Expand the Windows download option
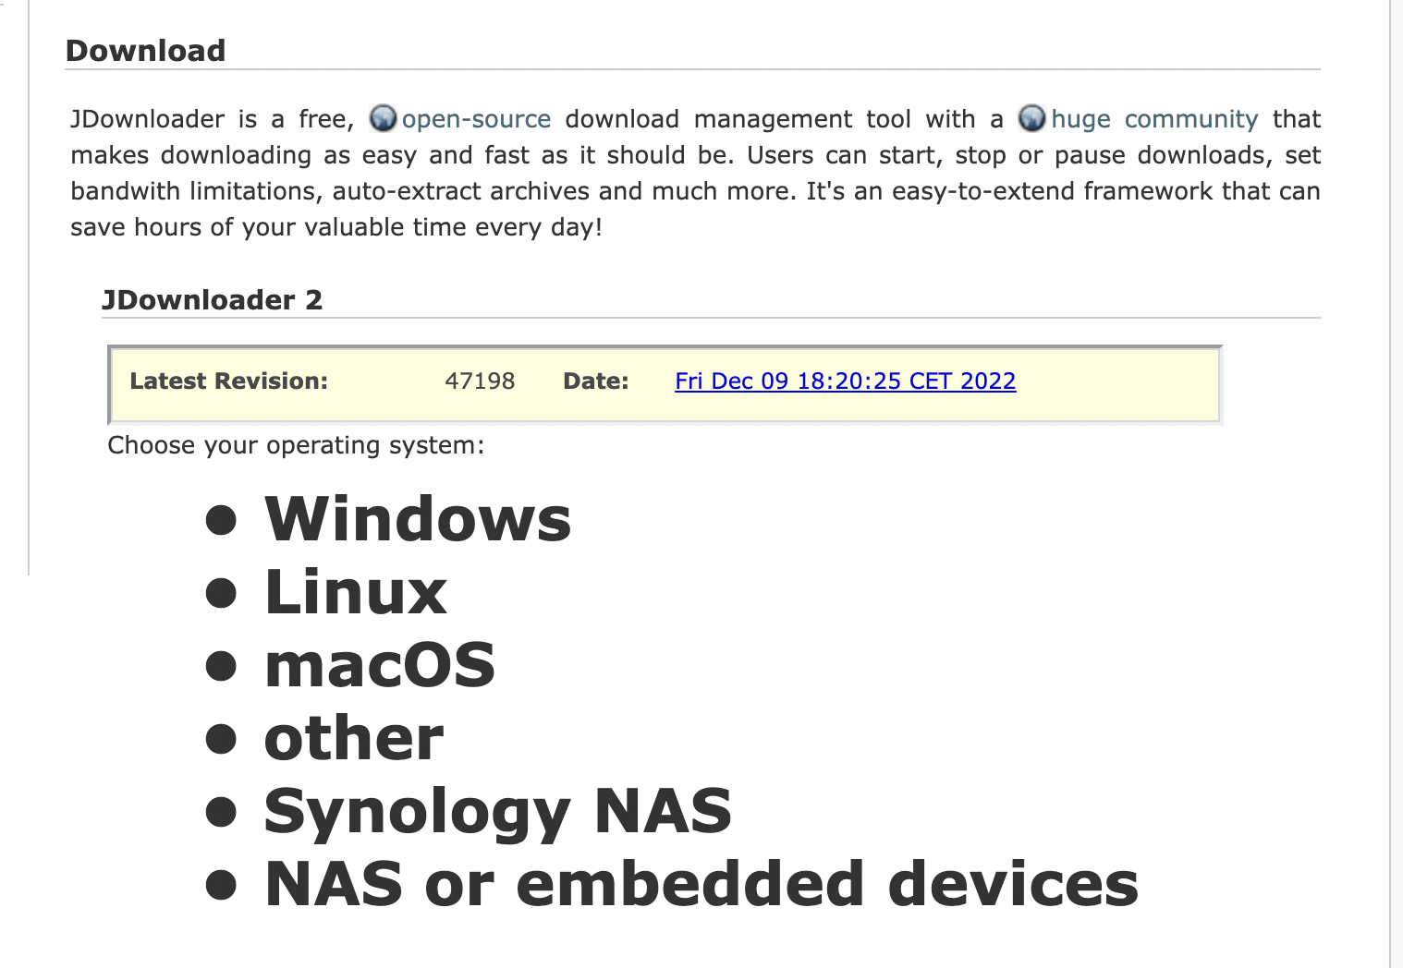 tap(418, 518)
